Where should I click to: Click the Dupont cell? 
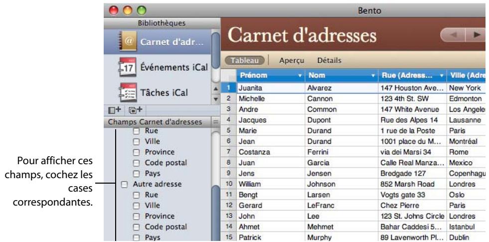(341, 120)
